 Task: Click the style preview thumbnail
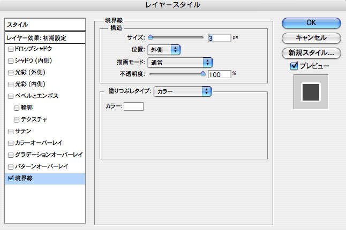(x=311, y=91)
